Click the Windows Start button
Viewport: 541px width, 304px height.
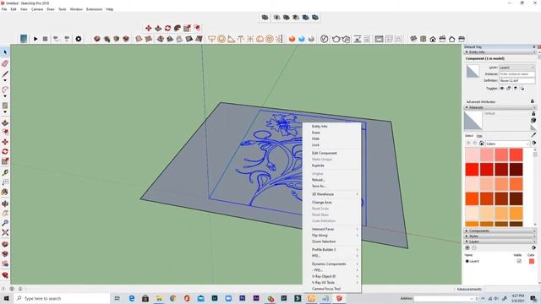(x=6, y=298)
